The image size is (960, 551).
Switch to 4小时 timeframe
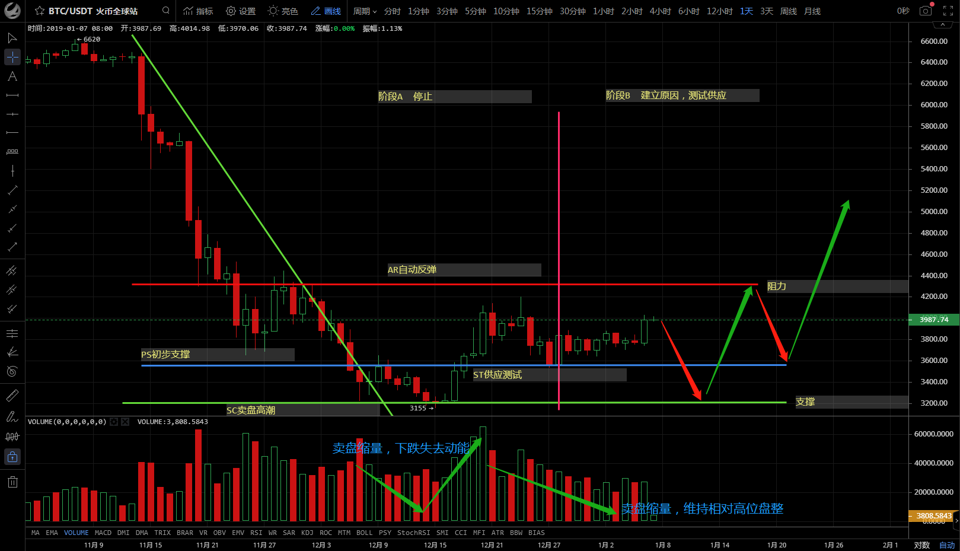click(x=661, y=11)
